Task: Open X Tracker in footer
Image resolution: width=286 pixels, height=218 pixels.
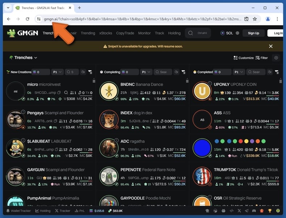Action: tap(63, 211)
